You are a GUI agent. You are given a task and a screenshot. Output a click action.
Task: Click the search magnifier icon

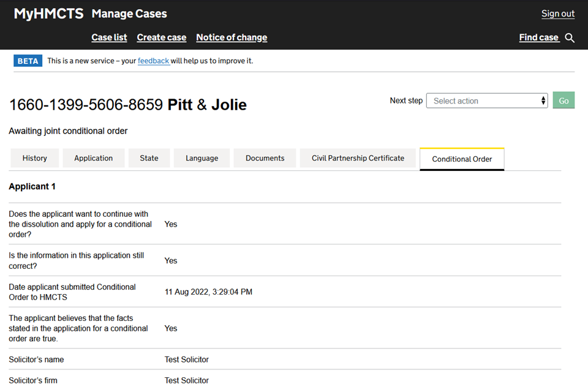pos(570,38)
